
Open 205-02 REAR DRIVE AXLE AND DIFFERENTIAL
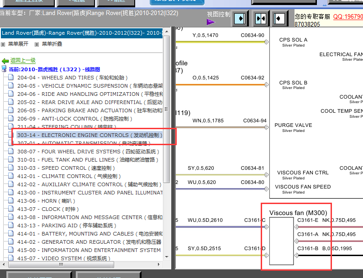click(90, 102)
